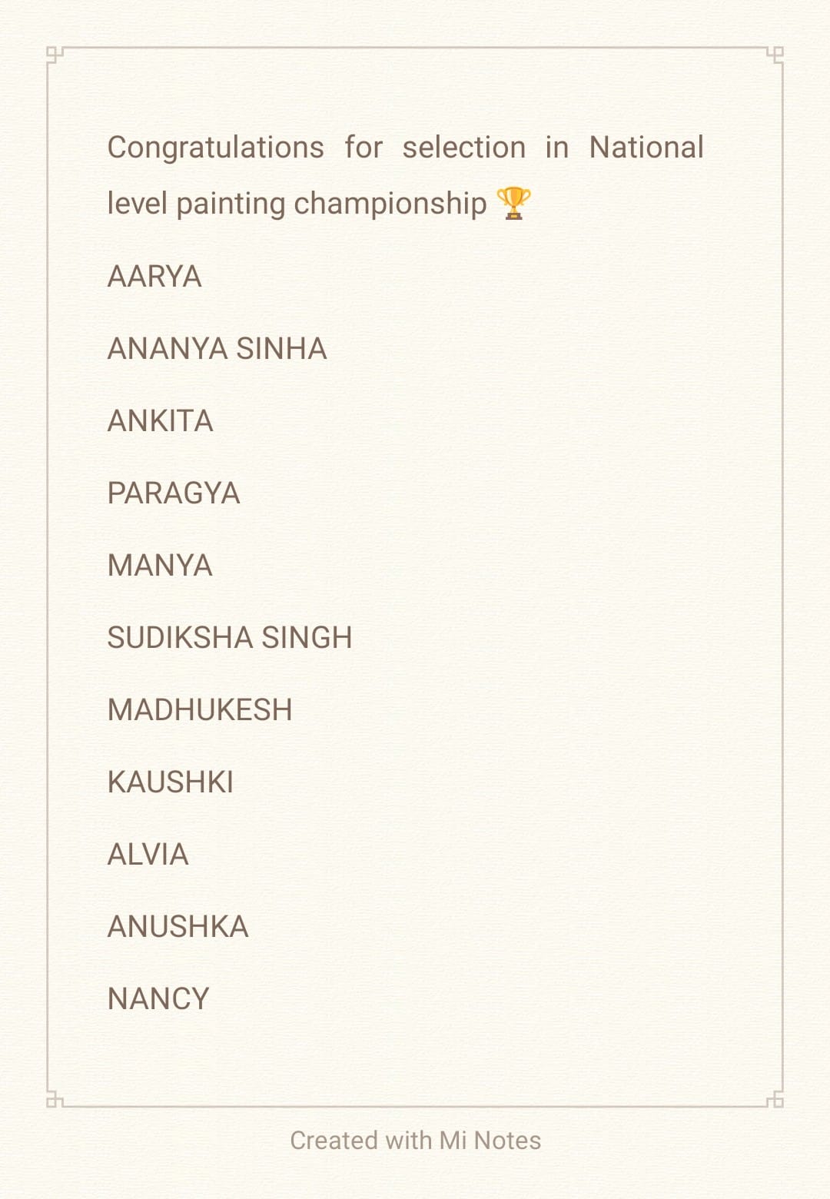Click on the name ANKITA
830x1199 pixels.
pos(161,421)
